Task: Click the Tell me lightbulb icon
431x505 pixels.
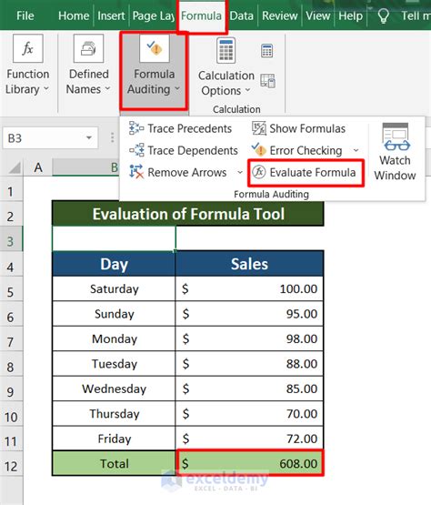Action: (x=383, y=15)
